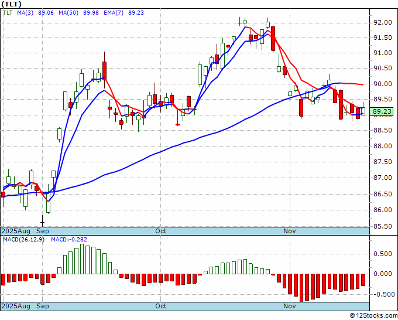The width and height of the screenshot is (398, 320).
Task: Click the 88.50 price axis label
Action: [383, 130]
